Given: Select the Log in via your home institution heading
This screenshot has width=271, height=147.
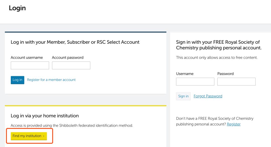Looking at the screenshot, I should click(x=44, y=116).
